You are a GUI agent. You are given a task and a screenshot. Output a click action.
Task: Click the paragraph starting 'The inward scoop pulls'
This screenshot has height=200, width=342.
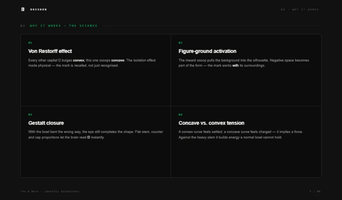(243, 63)
